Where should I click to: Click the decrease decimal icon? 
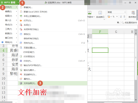click(124, 17)
